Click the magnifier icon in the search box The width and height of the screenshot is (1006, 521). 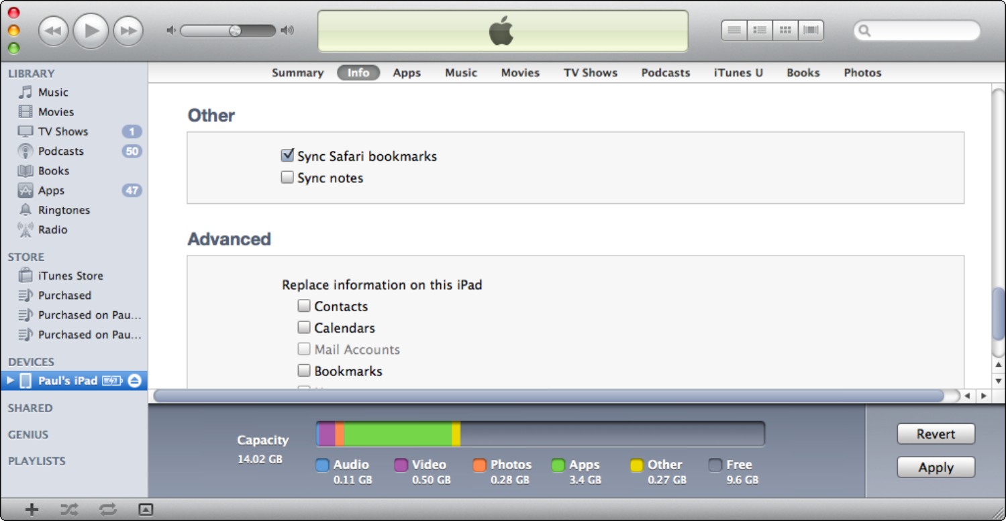point(864,30)
